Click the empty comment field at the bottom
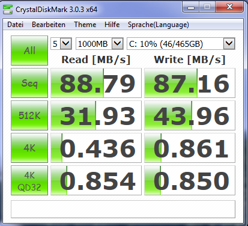 click(x=123, y=209)
